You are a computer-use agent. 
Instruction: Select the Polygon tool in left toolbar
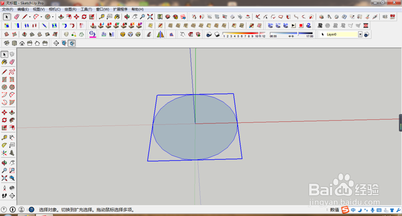pos(12,87)
